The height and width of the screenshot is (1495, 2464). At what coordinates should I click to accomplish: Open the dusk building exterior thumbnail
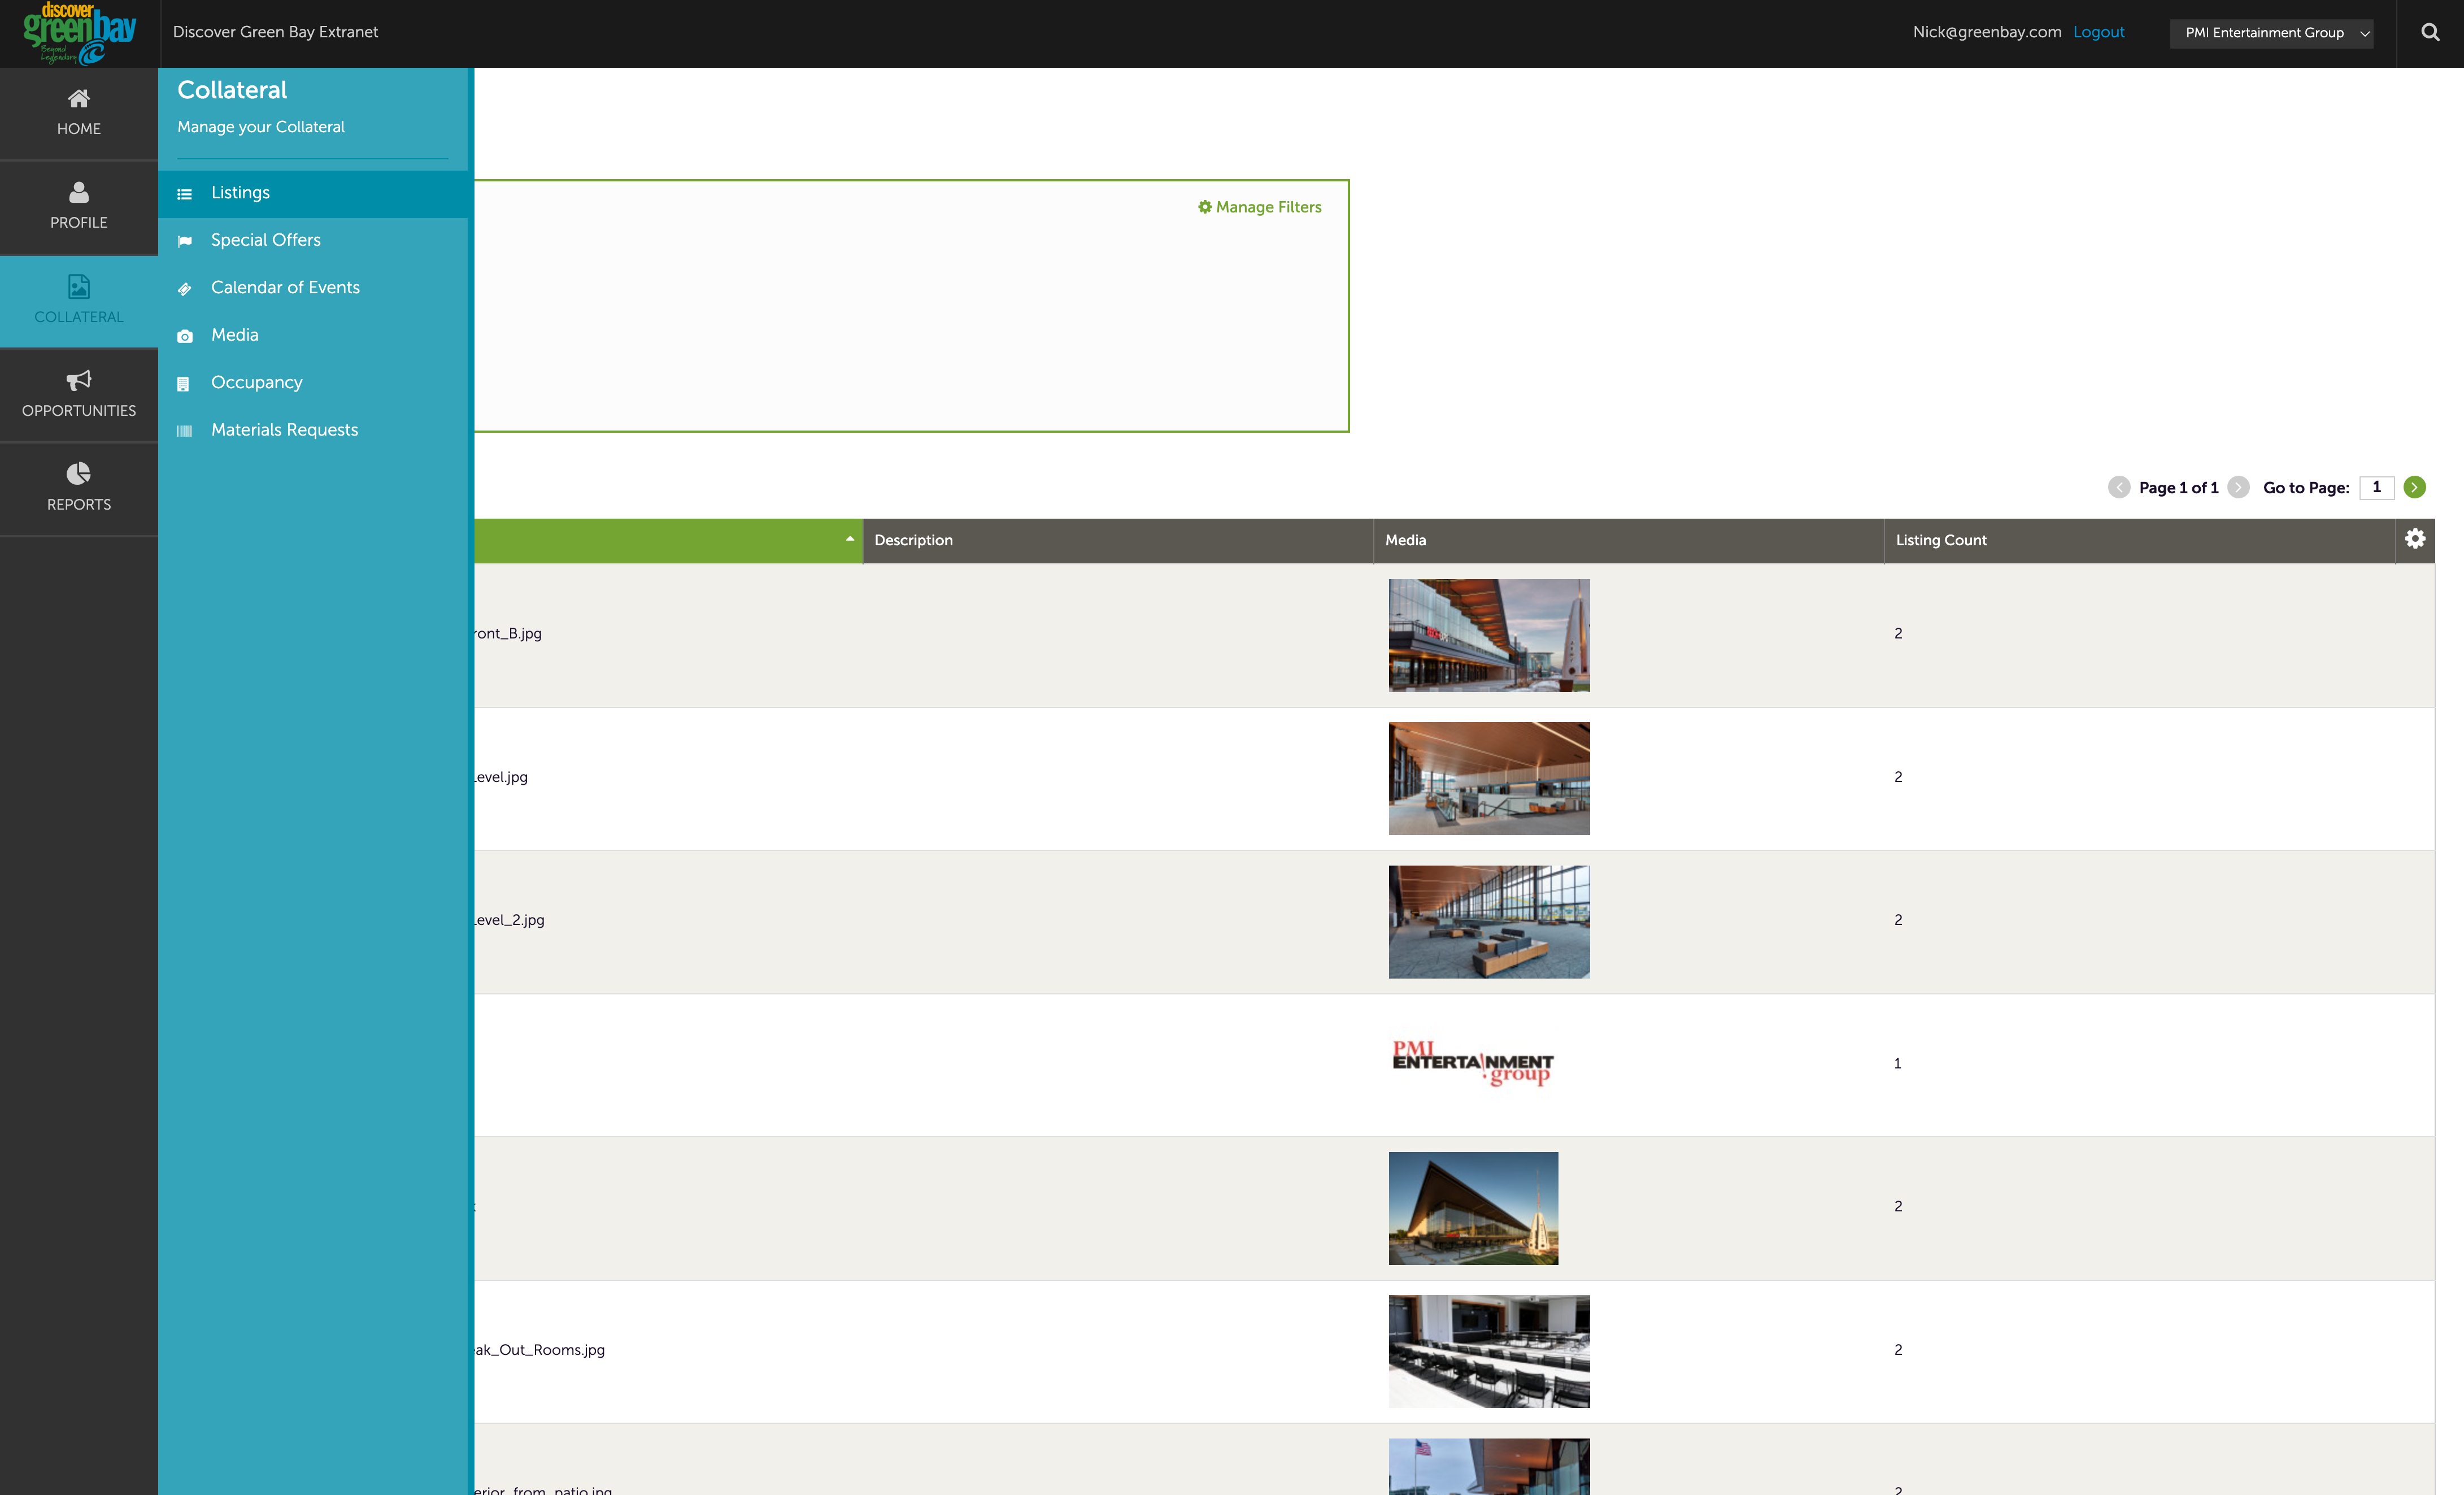point(1473,1208)
